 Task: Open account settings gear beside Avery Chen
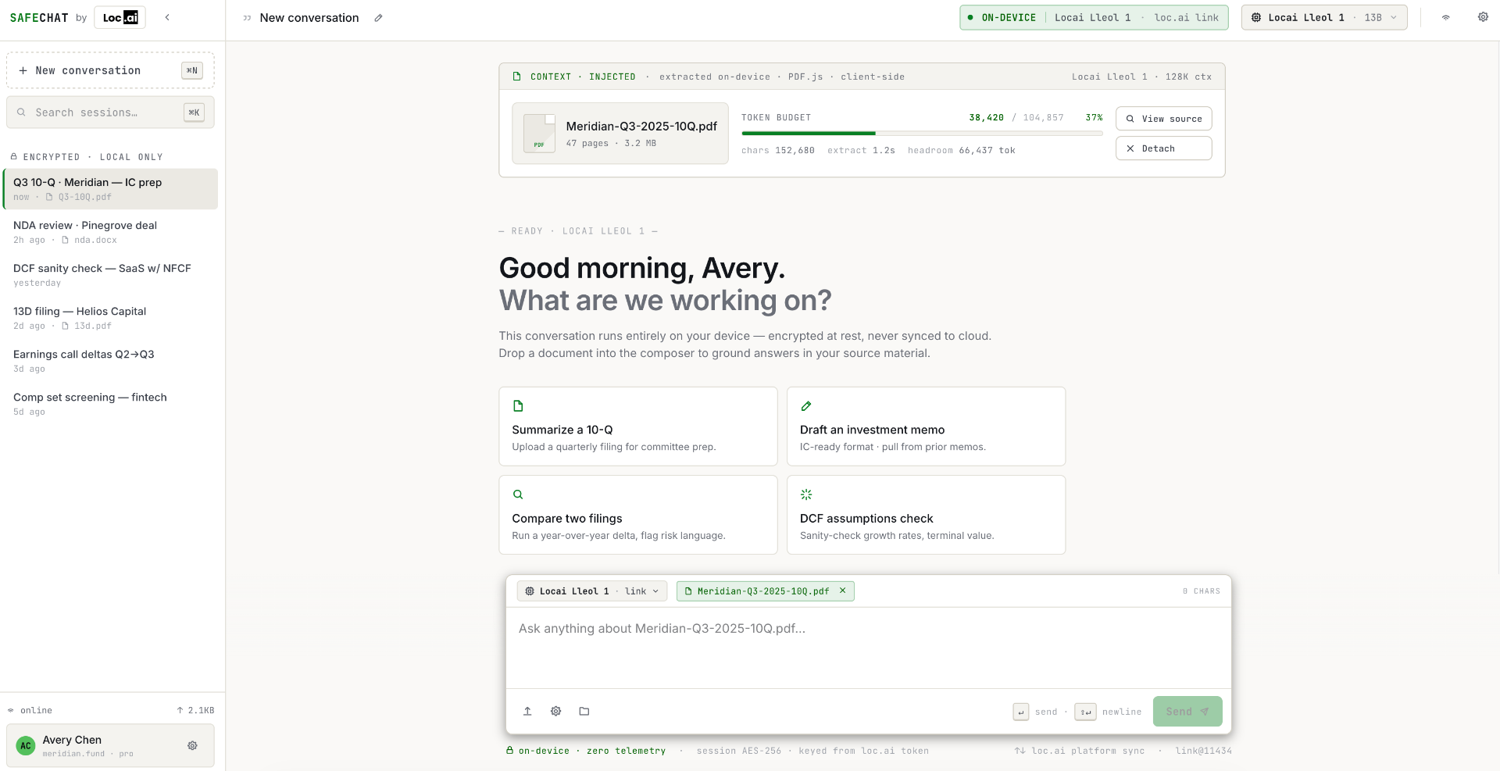[192, 746]
